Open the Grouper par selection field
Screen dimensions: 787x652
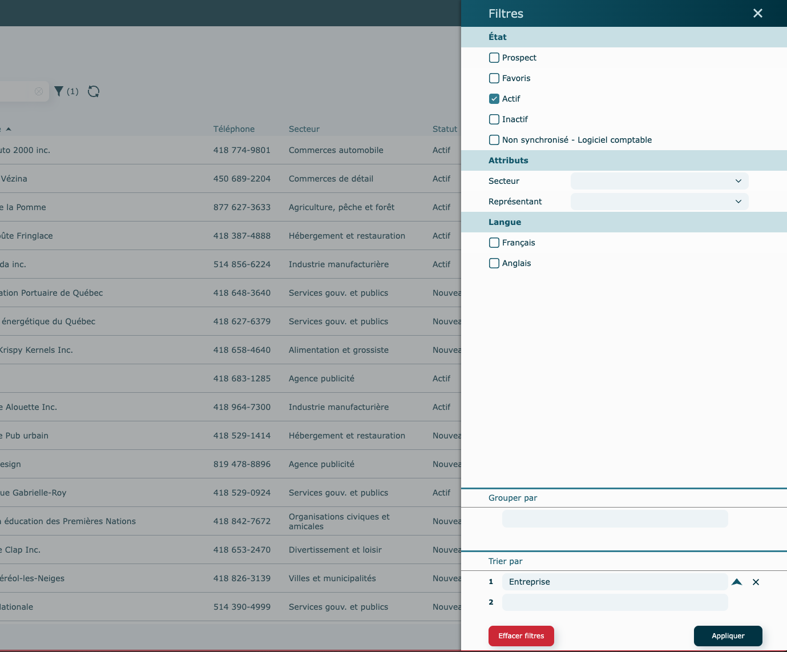(x=615, y=519)
